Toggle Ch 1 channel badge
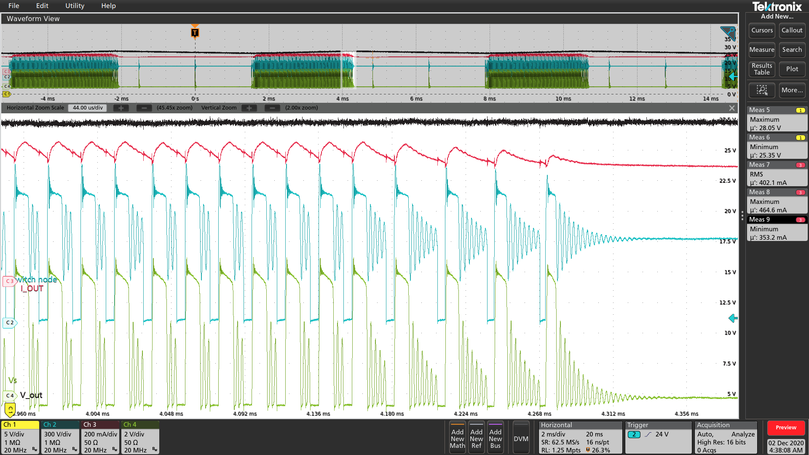The height and width of the screenshot is (455, 809). (x=20, y=437)
